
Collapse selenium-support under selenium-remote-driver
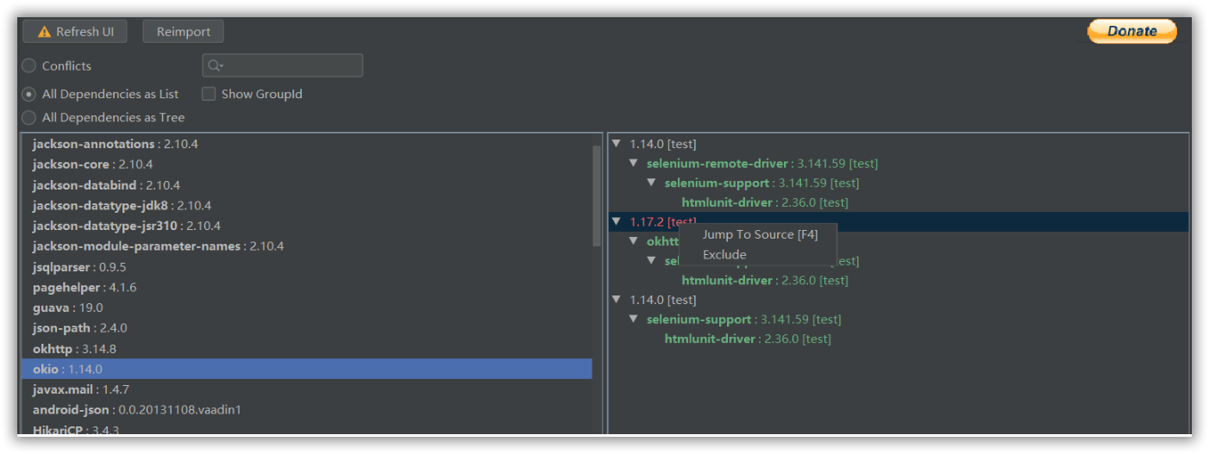point(651,183)
